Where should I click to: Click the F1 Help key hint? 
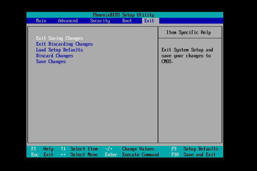pyautogui.click(x=42, y=149)
